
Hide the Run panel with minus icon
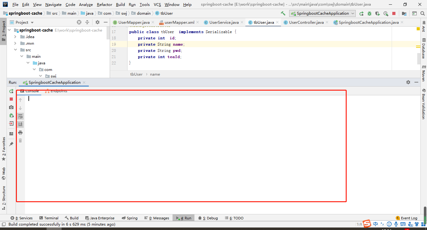point(416,82)
